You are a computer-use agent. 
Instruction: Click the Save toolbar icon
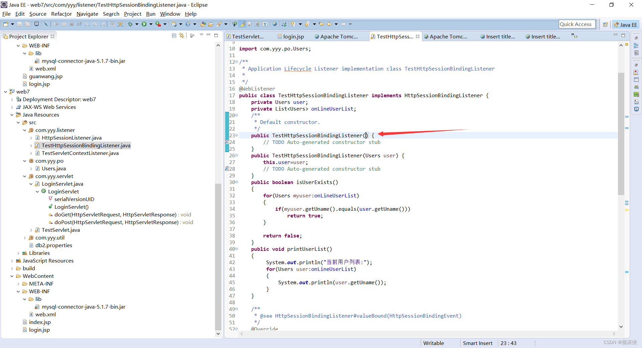(19, 24)
